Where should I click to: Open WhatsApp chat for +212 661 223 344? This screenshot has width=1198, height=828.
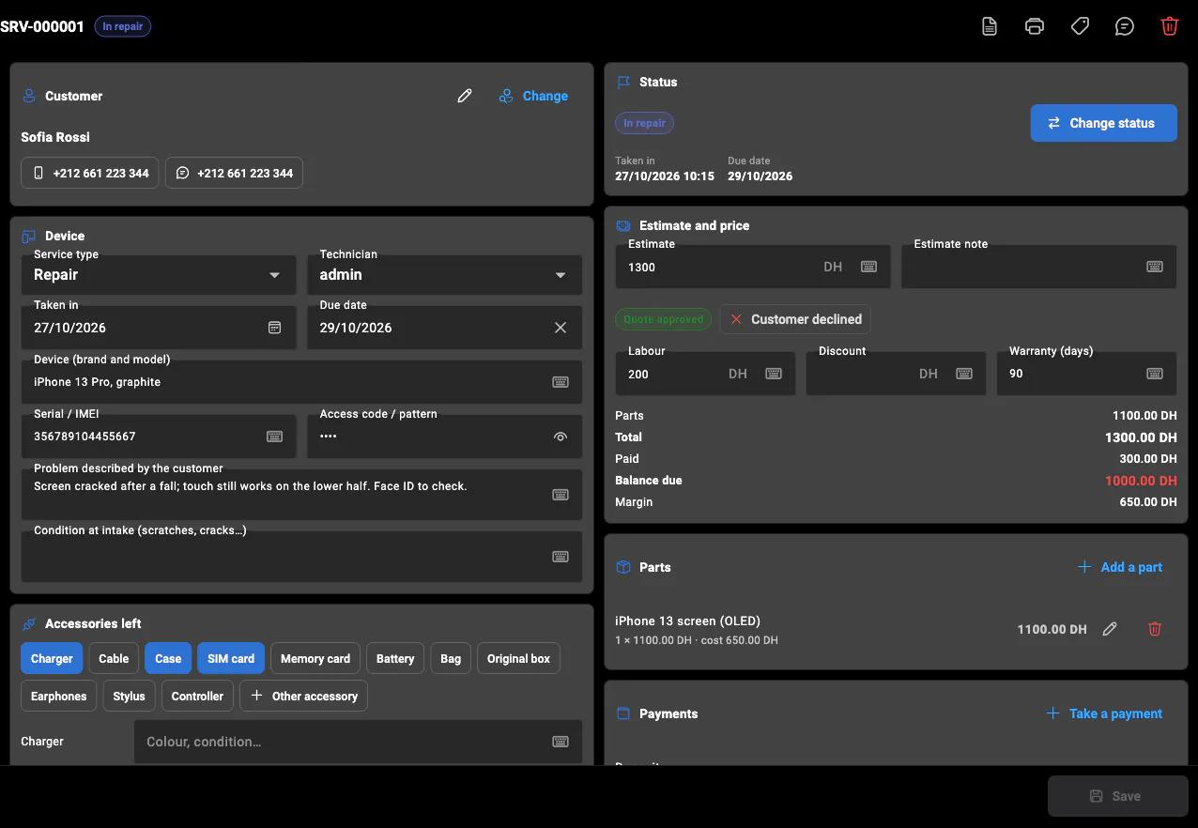[235, 173]
